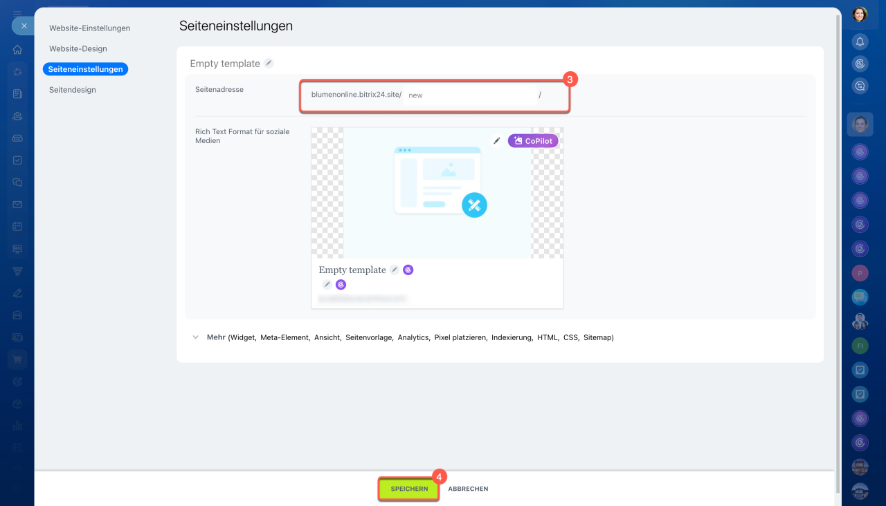Click the CoPilot icon on the preview description row
886x506 pixels.
[x=341, y=285]
